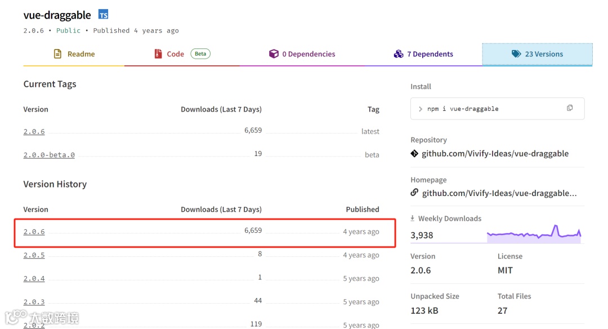Viewport: 608px width, 329px height.
Task: Copy the npm install command icon
Action: coord(570,108)
